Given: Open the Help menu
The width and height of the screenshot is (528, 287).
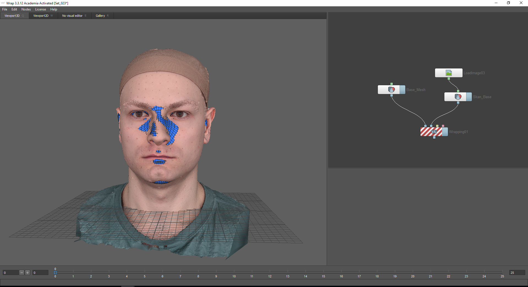Looking at the screenshot, I should (x=54, y=9).
